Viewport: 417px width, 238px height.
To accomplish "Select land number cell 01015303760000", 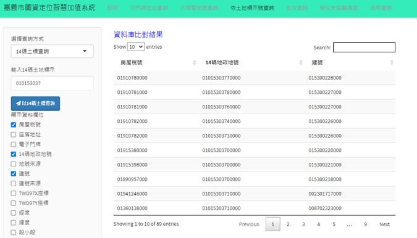I will click(221, 107).
